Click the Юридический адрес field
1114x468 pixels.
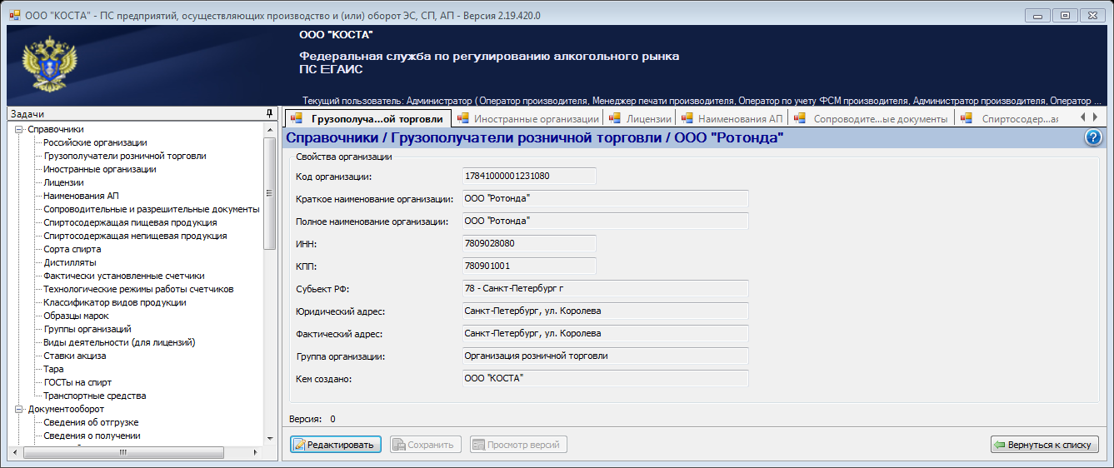pos(605,311)
